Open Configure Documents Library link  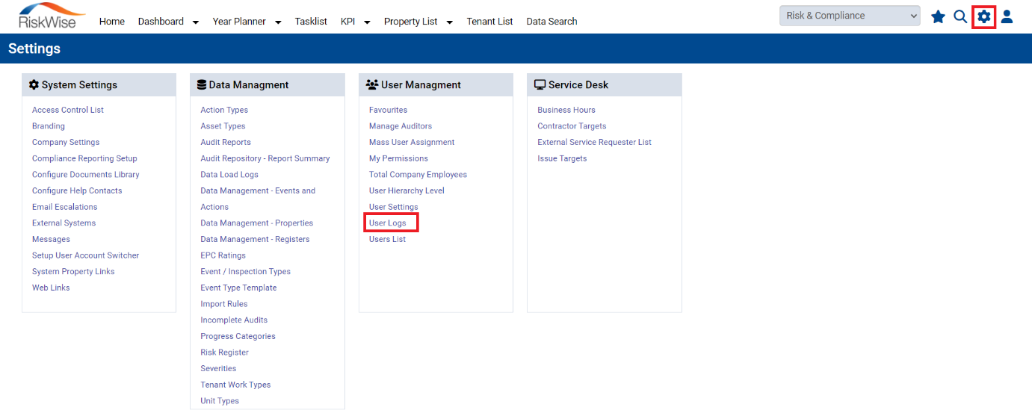86,175
